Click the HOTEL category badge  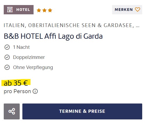tap(19, 10)
